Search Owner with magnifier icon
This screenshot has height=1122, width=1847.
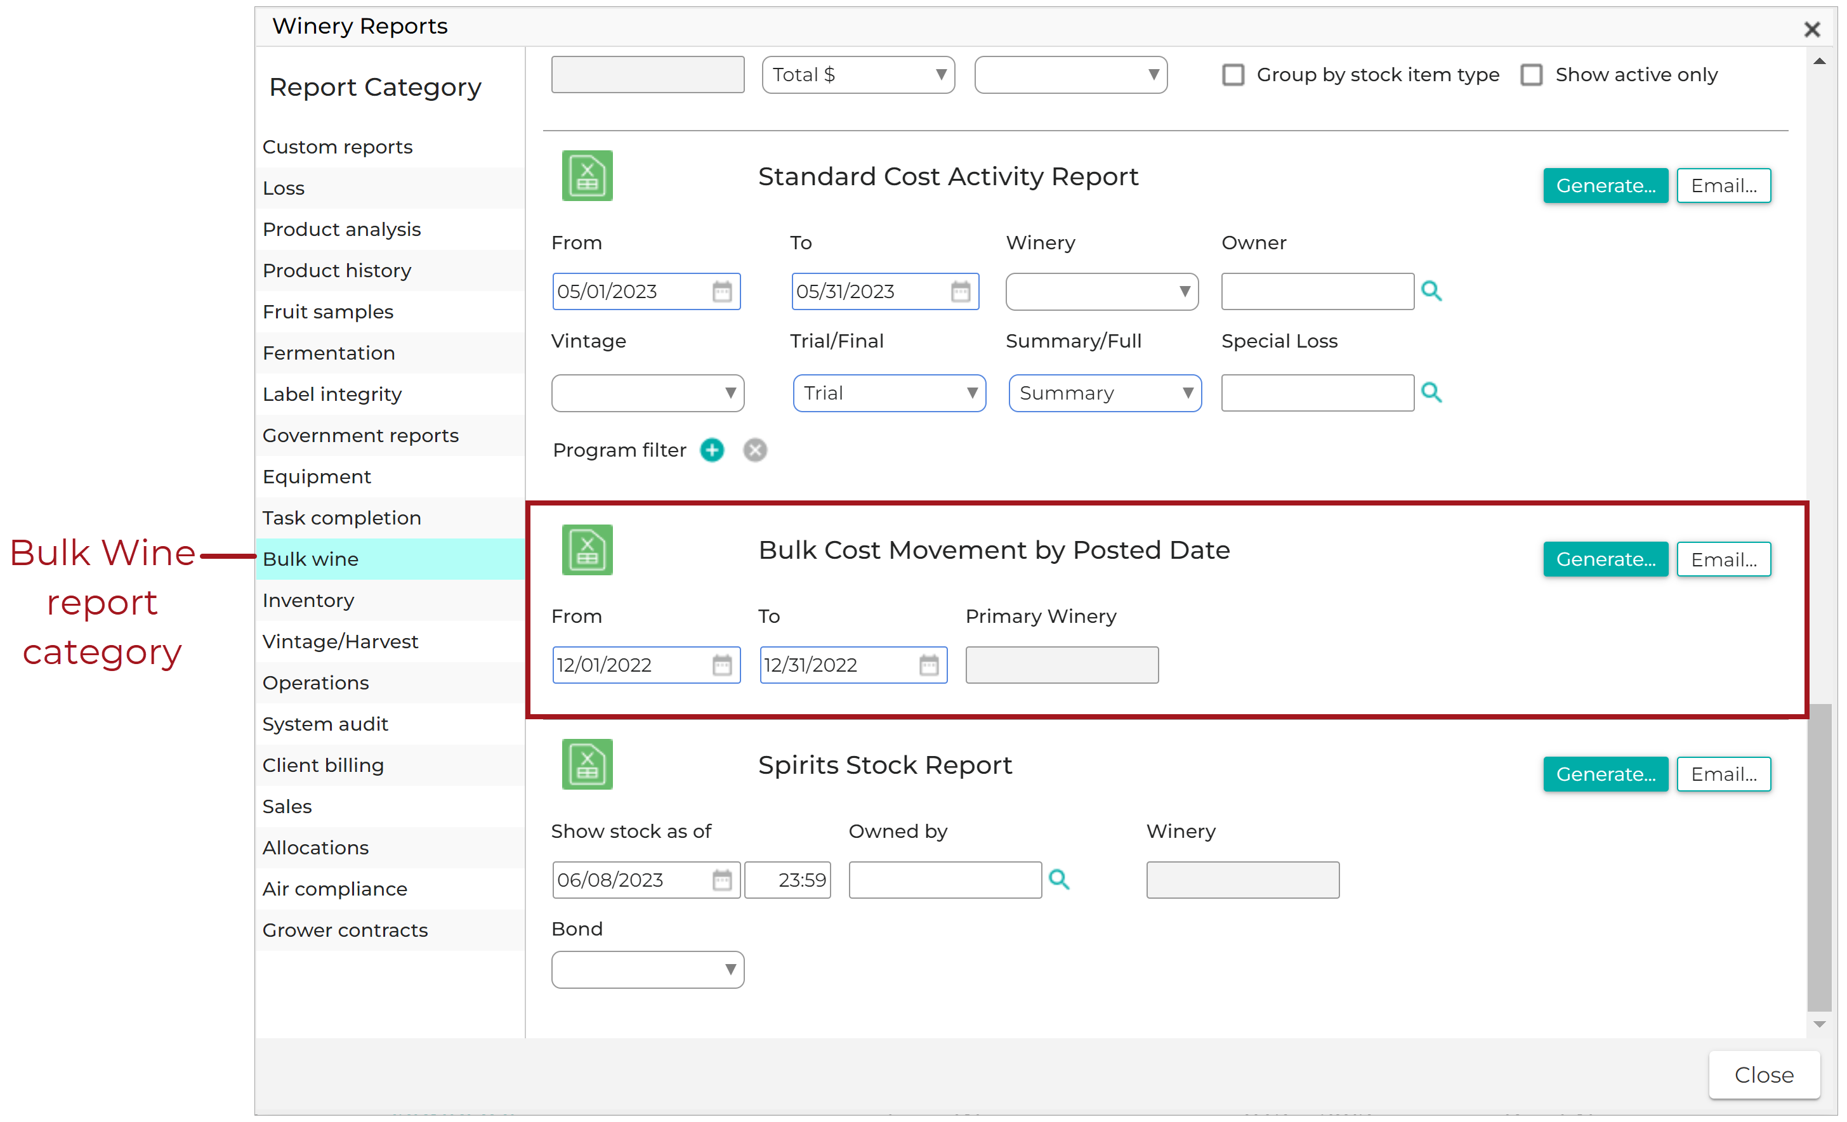(x=1431, y=290)
